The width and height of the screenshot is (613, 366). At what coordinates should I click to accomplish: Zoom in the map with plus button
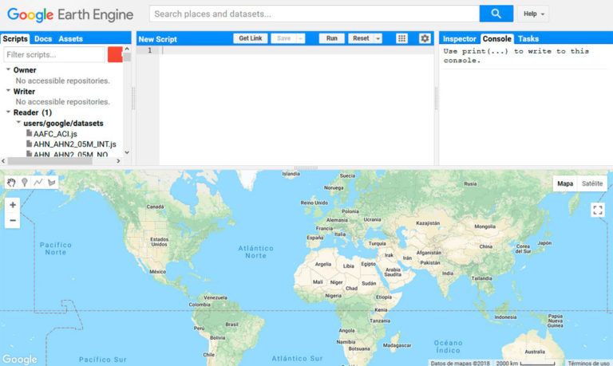point(13,205)
